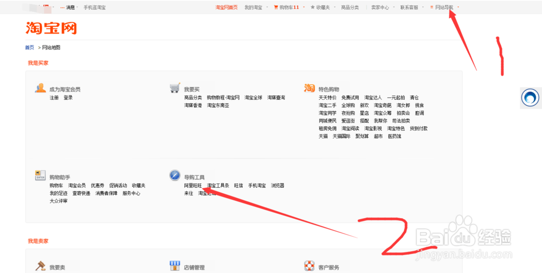Click the 注册 link
The height and width of the screenshot is (273, 542).
tap(54, 98)
